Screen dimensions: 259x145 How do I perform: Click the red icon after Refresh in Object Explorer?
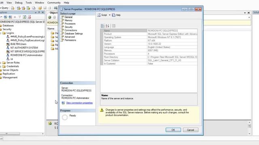click(30, 17)
